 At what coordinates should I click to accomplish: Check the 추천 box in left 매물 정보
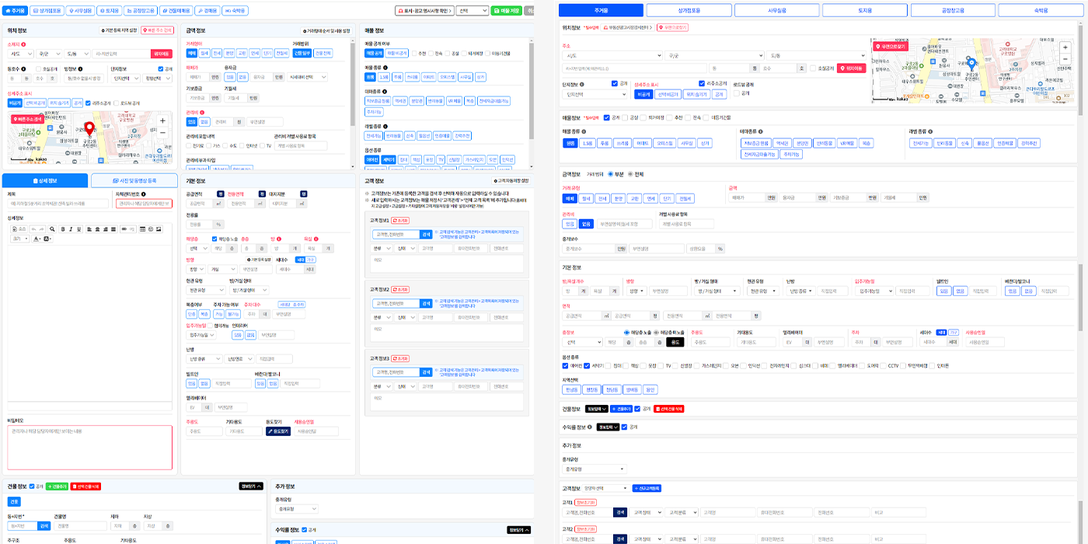tap(414, 54)
